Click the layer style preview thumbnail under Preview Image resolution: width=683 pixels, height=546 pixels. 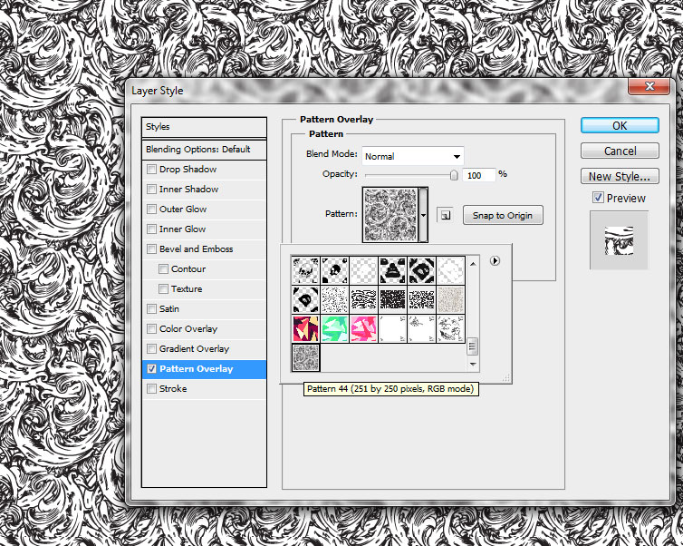[x=619, y=240]
